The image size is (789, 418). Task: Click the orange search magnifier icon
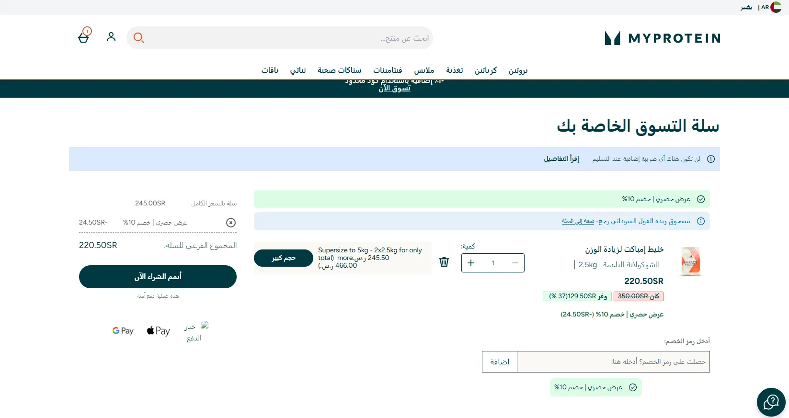pyautogui.click(x=139, y=38)
